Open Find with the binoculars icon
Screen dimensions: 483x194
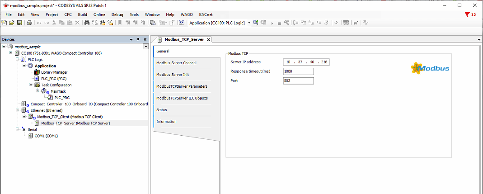click(x=87, y=23)
